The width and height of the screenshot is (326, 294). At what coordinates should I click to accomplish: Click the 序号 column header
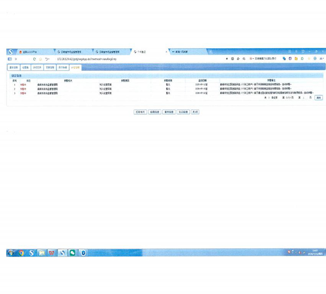coord(15,80)
